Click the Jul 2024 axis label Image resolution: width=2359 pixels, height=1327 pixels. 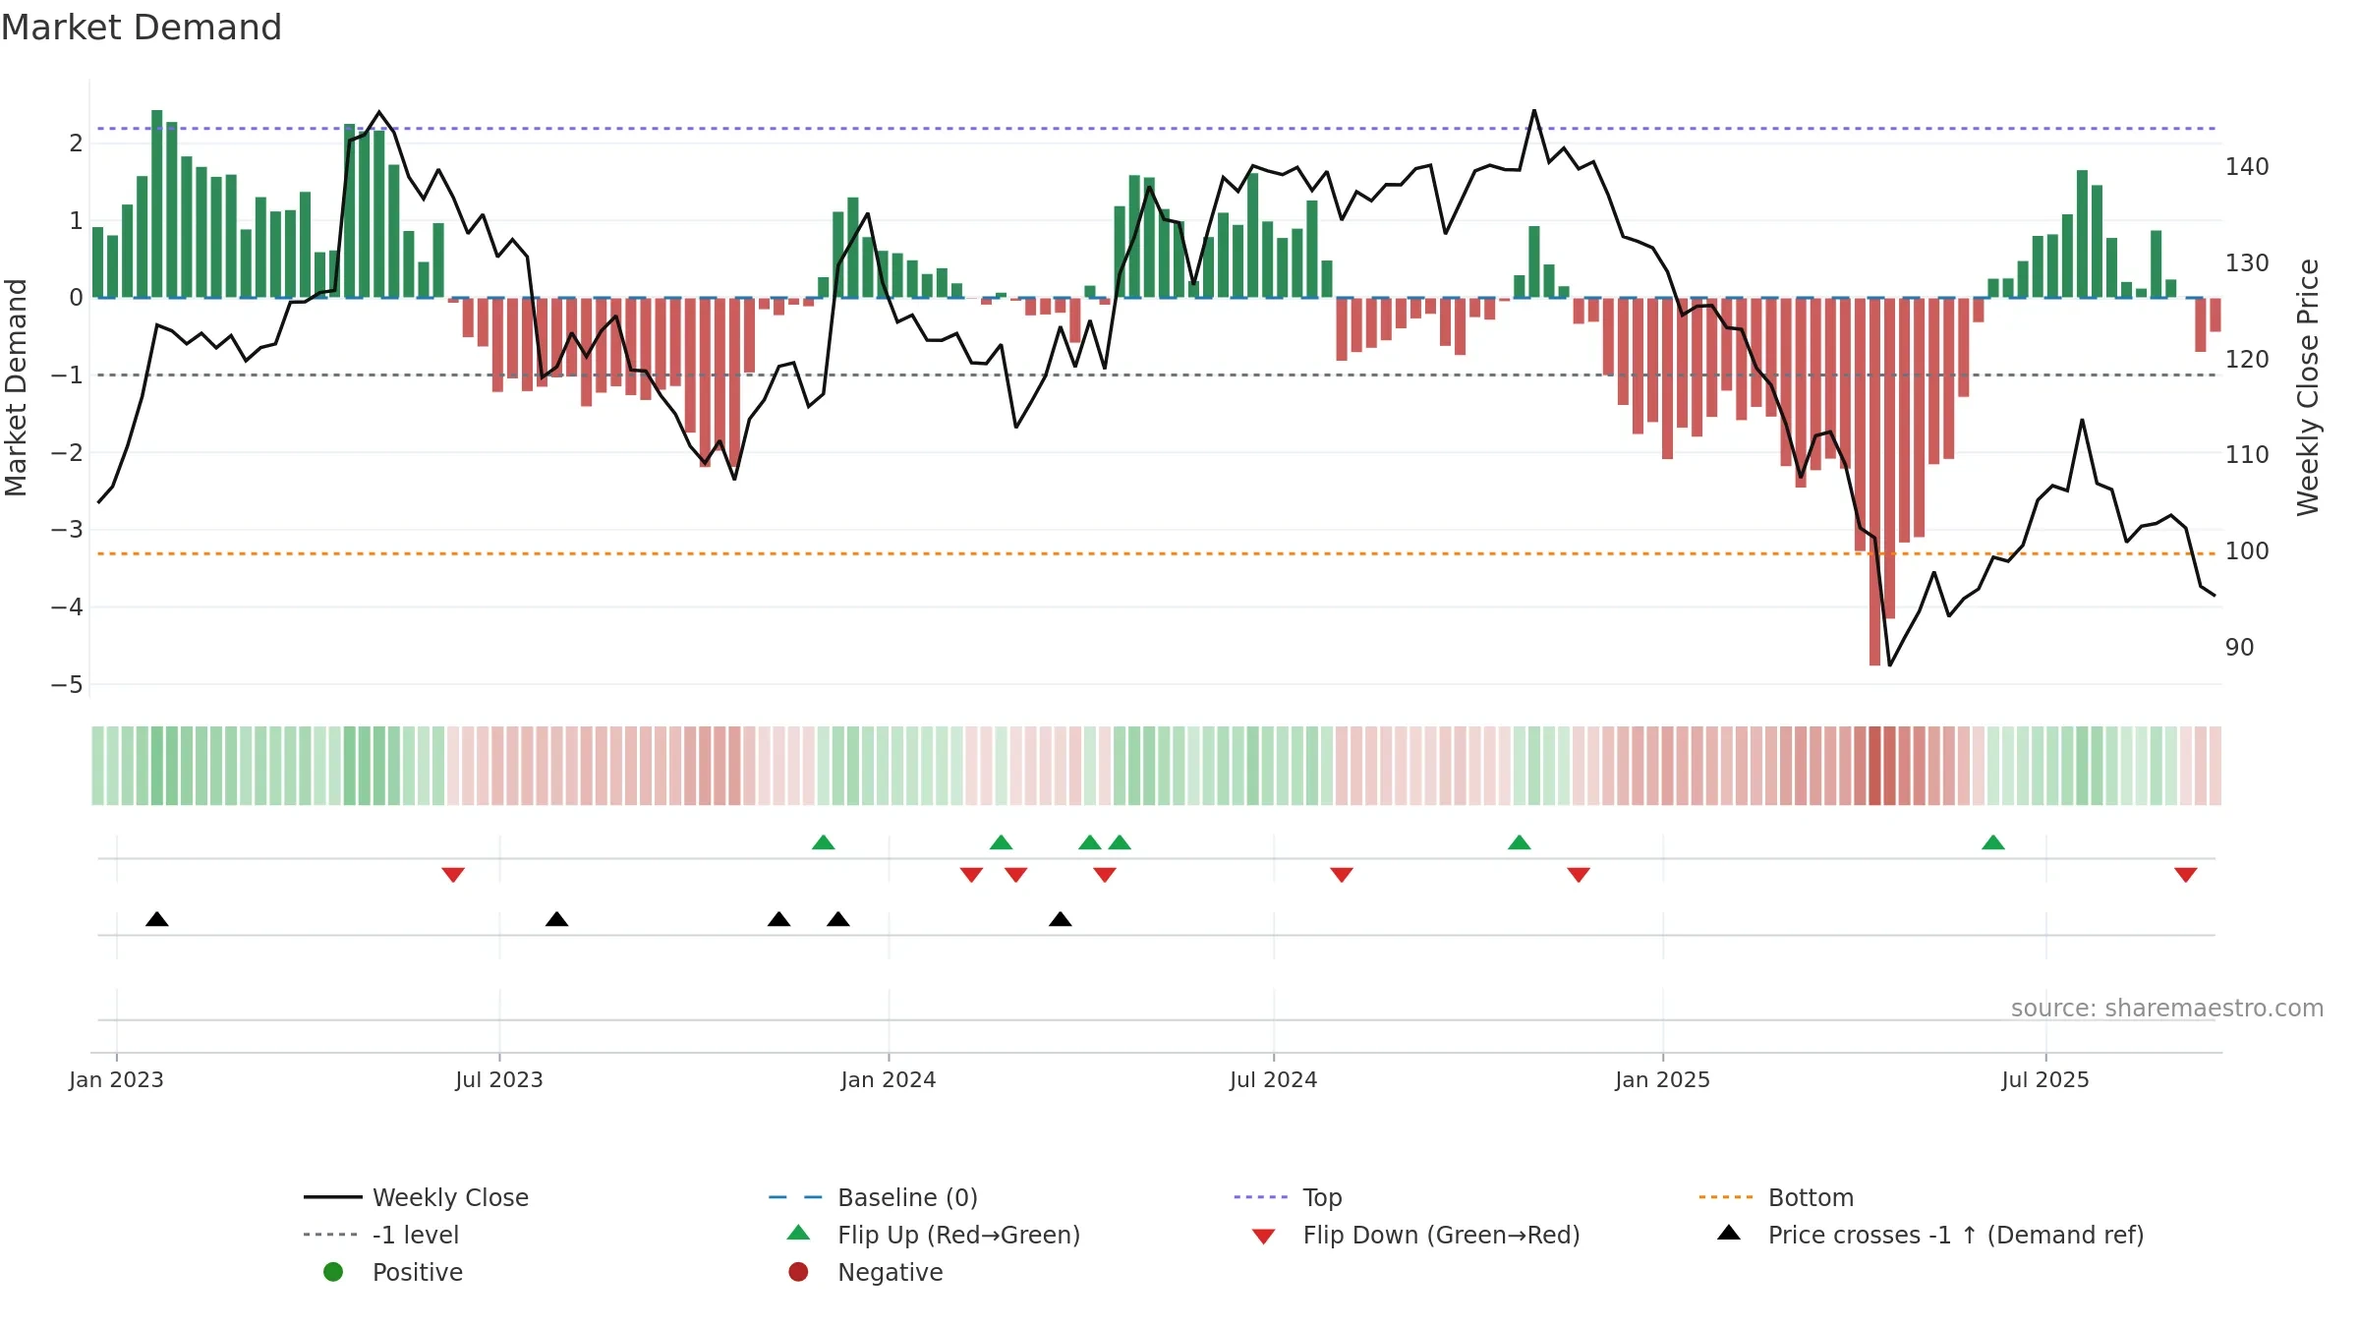1274,1079
